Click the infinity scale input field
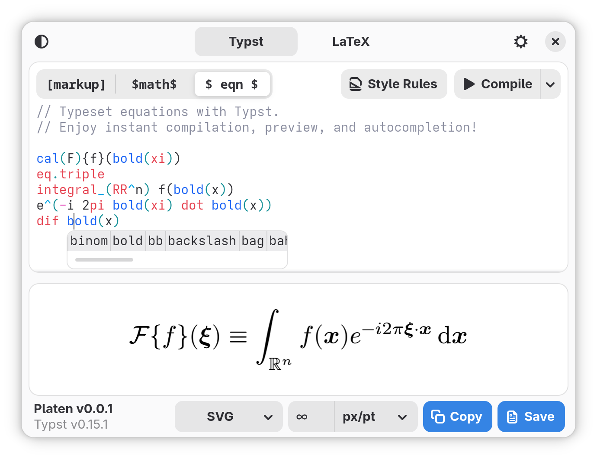The width and height of the screenshot is (597, 459). (311, 417)
